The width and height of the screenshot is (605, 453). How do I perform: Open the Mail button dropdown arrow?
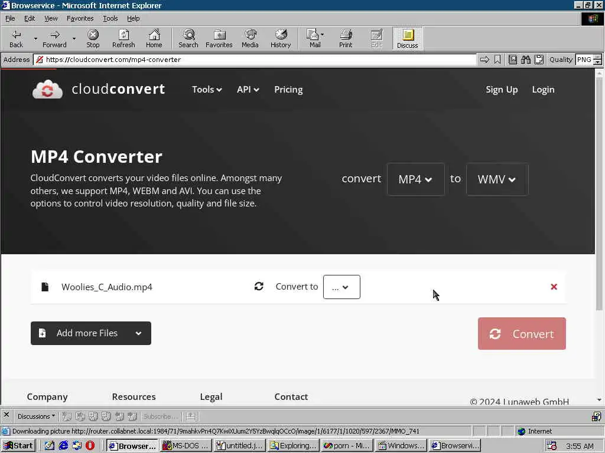coord(323,35)
